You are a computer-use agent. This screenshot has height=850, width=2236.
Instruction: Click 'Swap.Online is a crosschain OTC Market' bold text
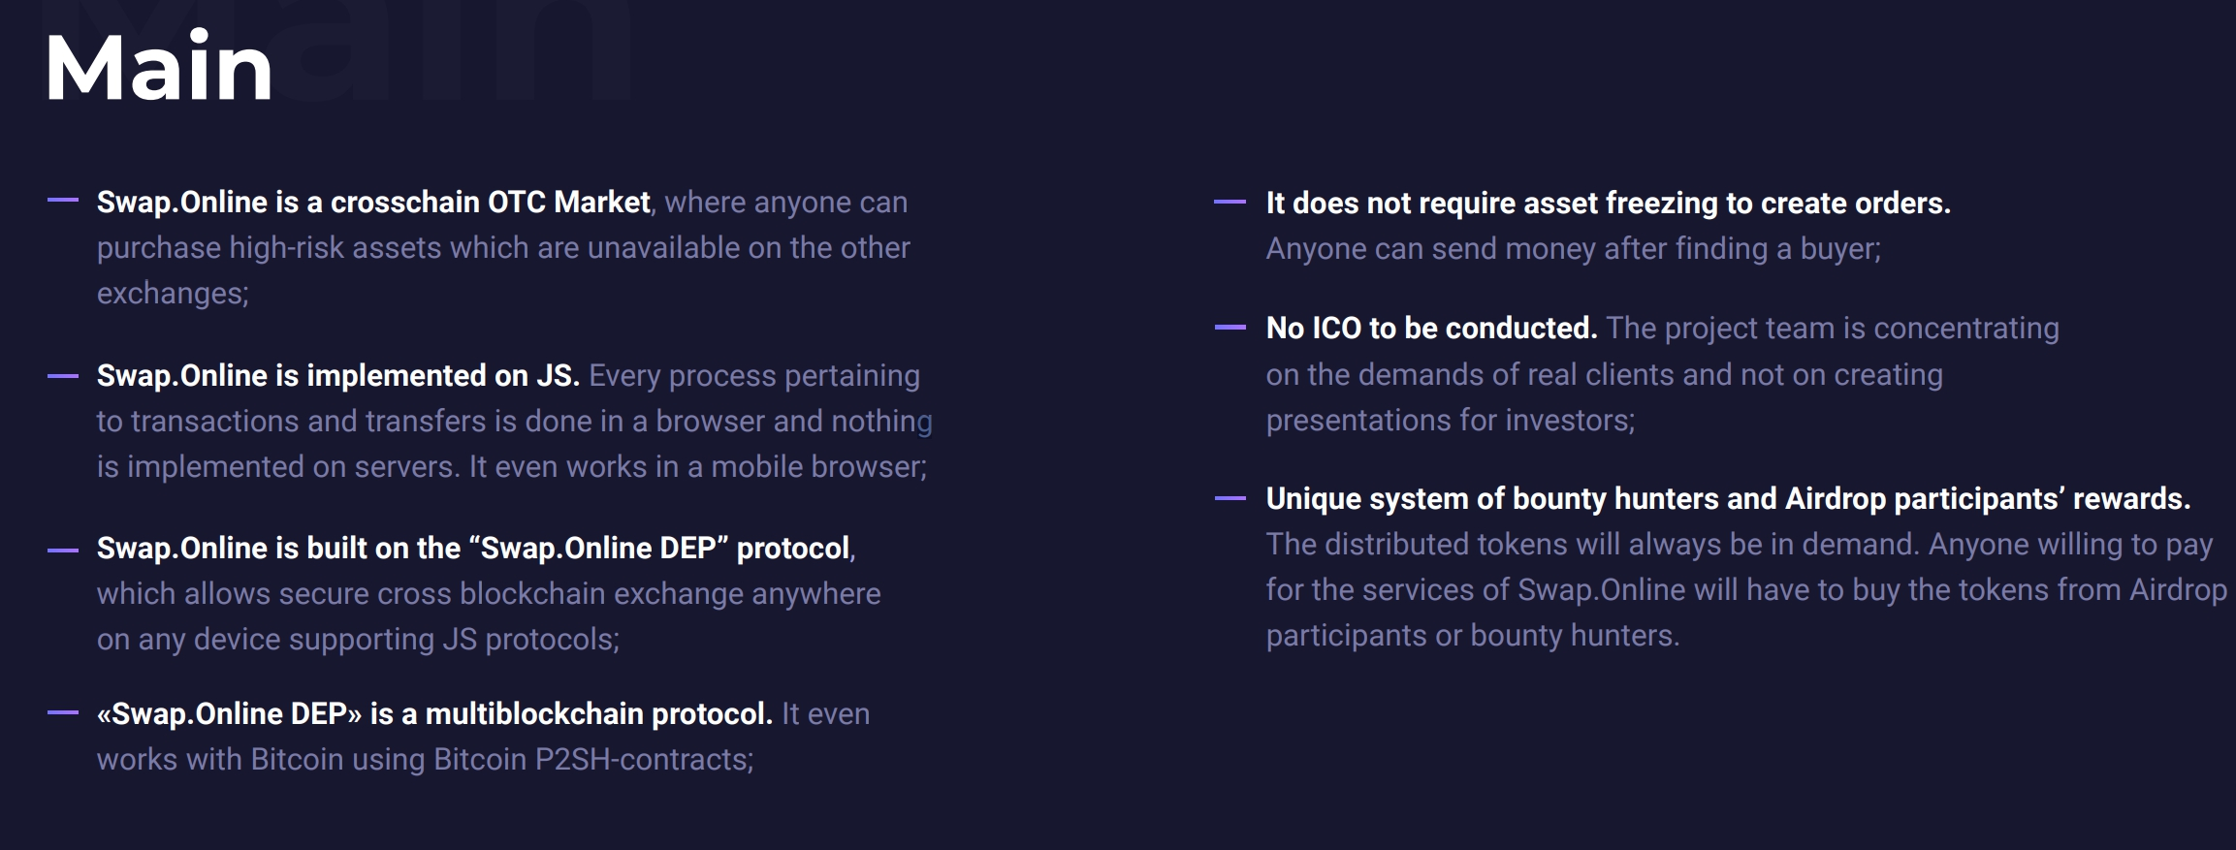coord(373,202)
